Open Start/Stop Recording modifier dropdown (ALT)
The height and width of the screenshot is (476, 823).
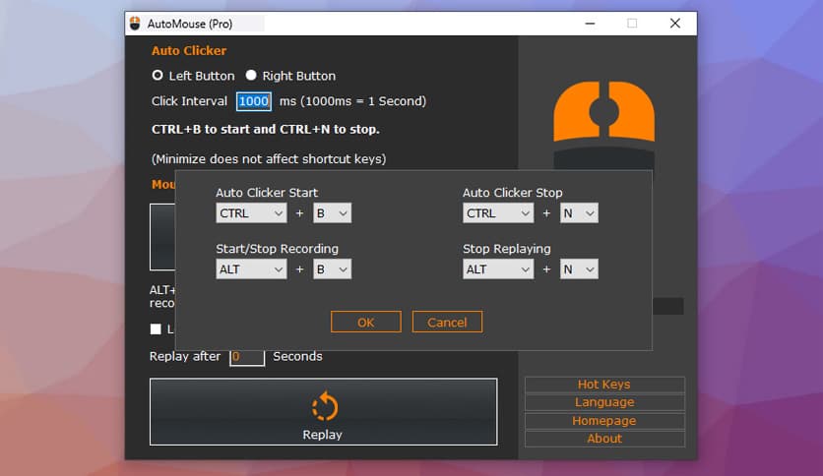coord(251,269)
